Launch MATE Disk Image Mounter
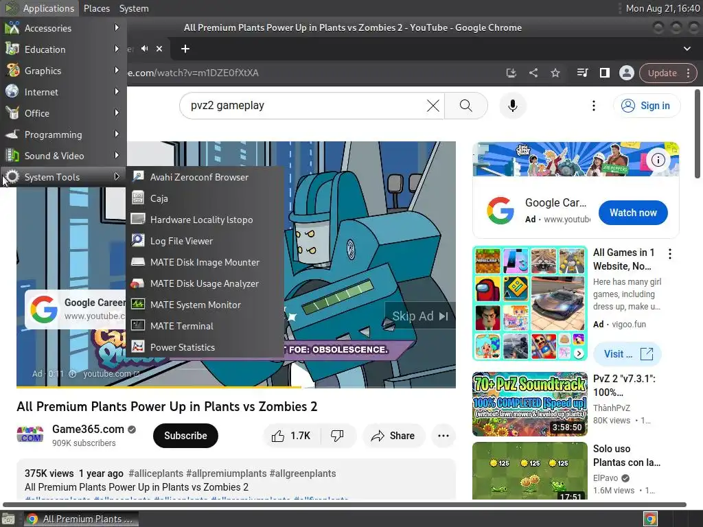 (205, 262)
